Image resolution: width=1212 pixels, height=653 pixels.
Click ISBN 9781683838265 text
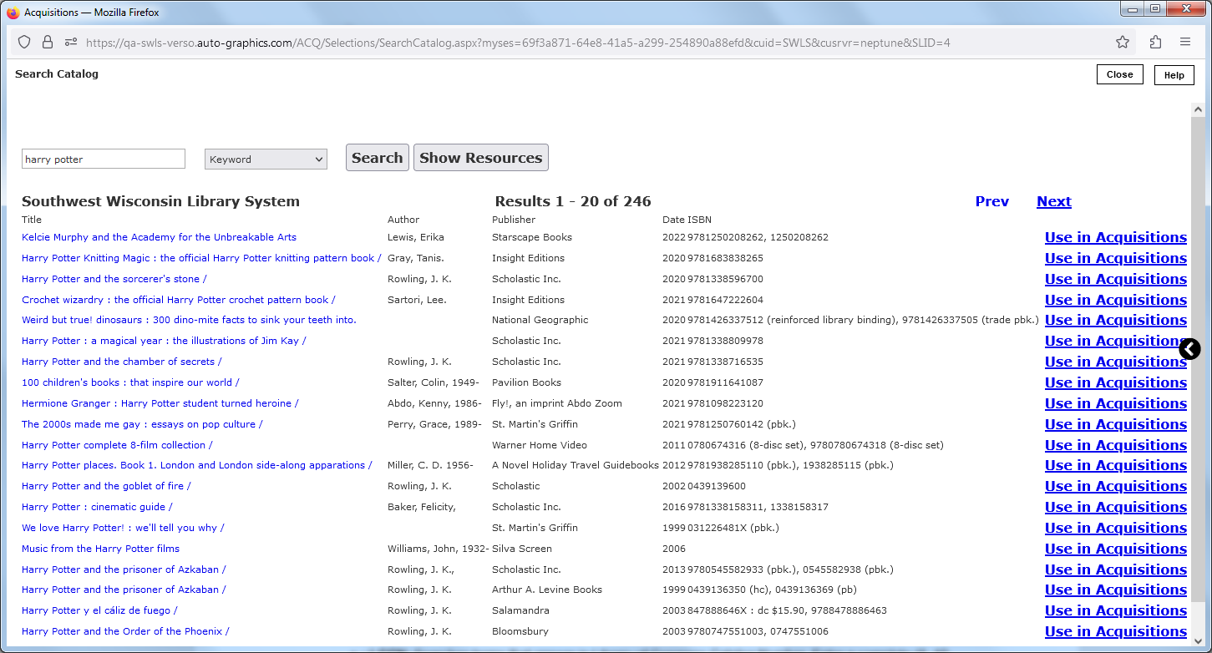click(726, 258)
